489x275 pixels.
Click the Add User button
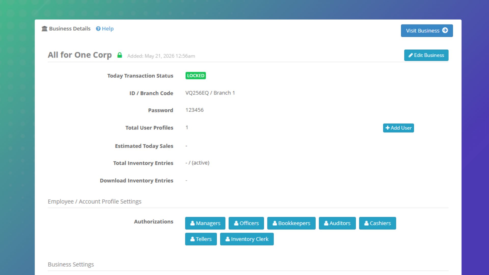398,128
